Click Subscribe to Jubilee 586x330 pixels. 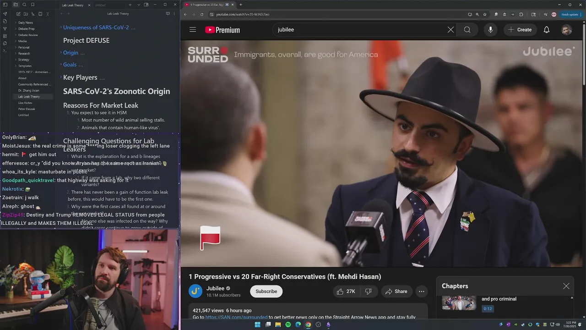coord(266,291)
